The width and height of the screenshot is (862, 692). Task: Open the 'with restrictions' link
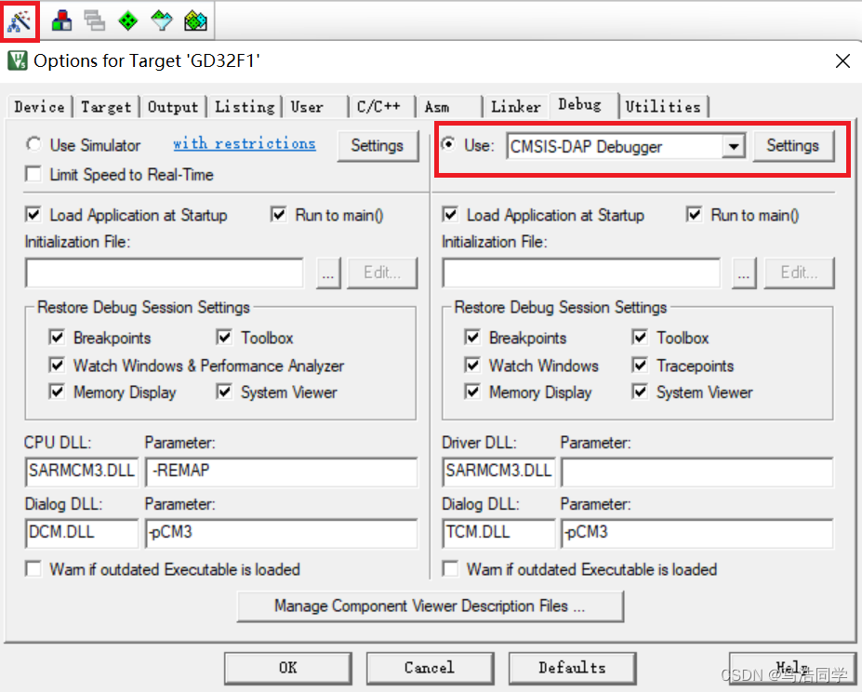(x=245, y=143)
